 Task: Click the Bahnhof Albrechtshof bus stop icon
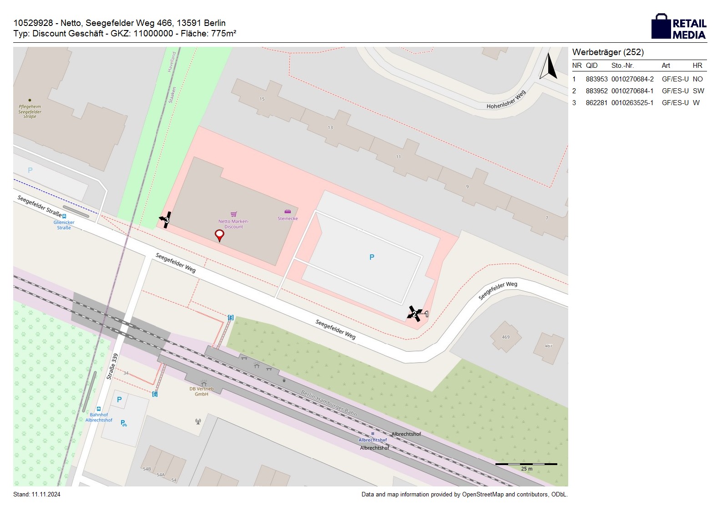pyautogui.click(x=99, y=409)
